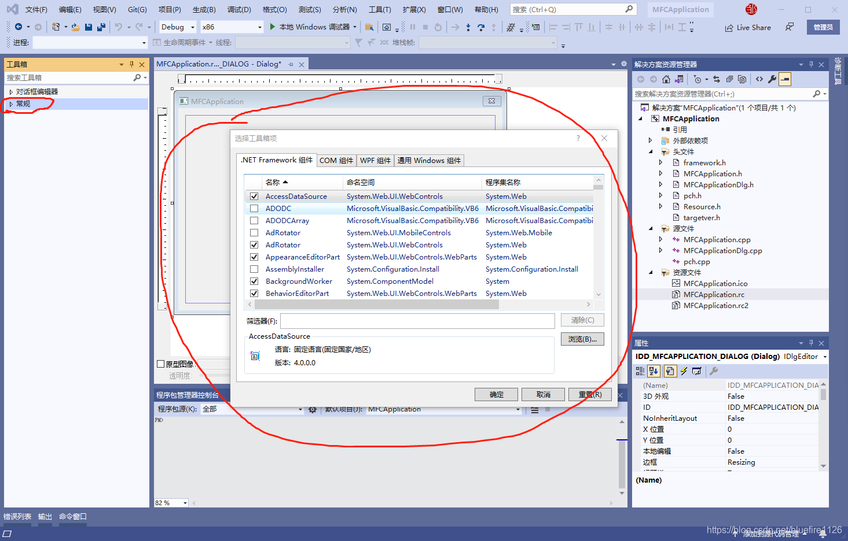Click the wrench Properties icon in Solution Explorer
The width and height of the screenshot is (848, 541).
pyautogui.click(x=772, y=79)
